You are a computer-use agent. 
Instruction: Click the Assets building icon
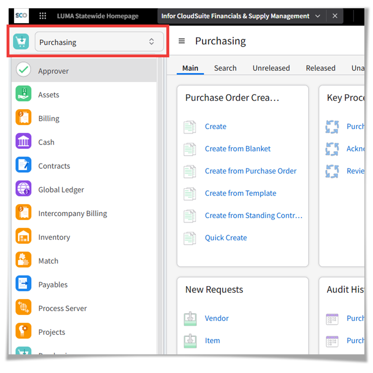23,94
